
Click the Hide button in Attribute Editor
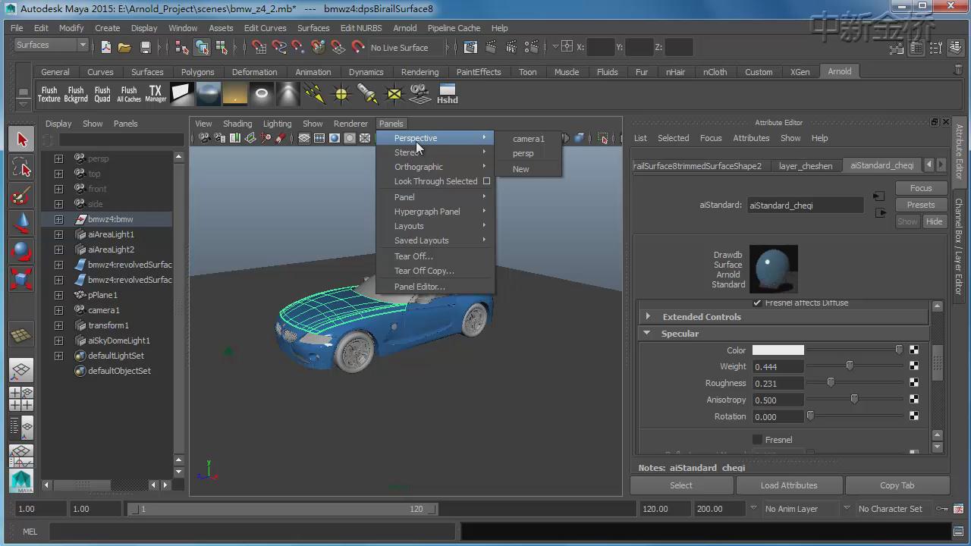934,221
